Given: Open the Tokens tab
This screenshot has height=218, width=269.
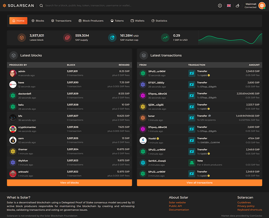Looking at the screenshot, I should [117, 21].
